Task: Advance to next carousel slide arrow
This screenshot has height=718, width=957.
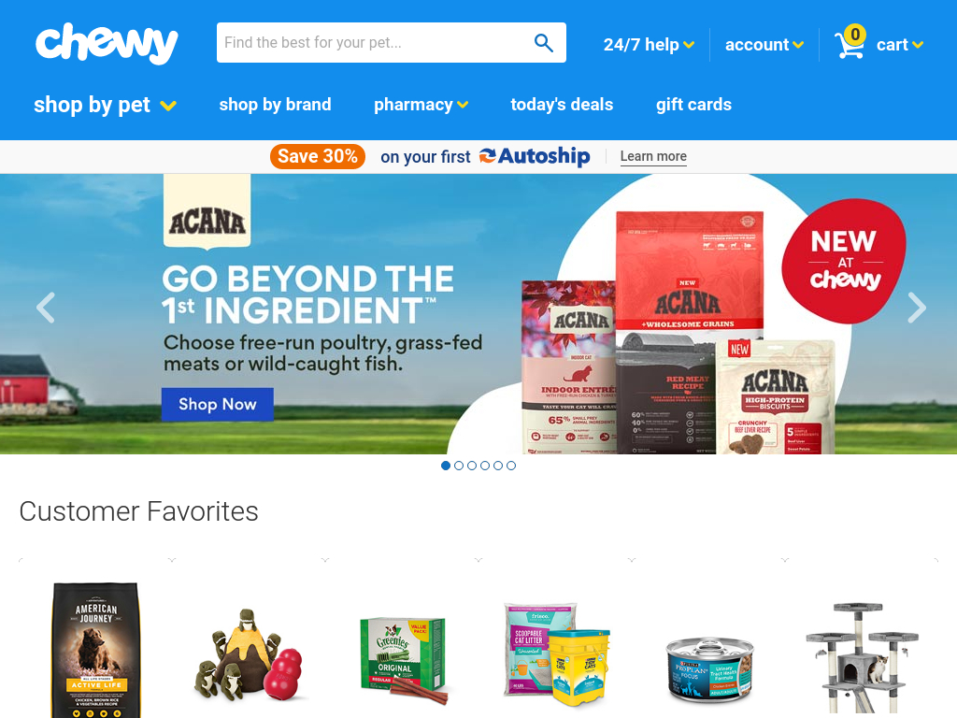Action: pyautogui.click(x=916, y=308)
